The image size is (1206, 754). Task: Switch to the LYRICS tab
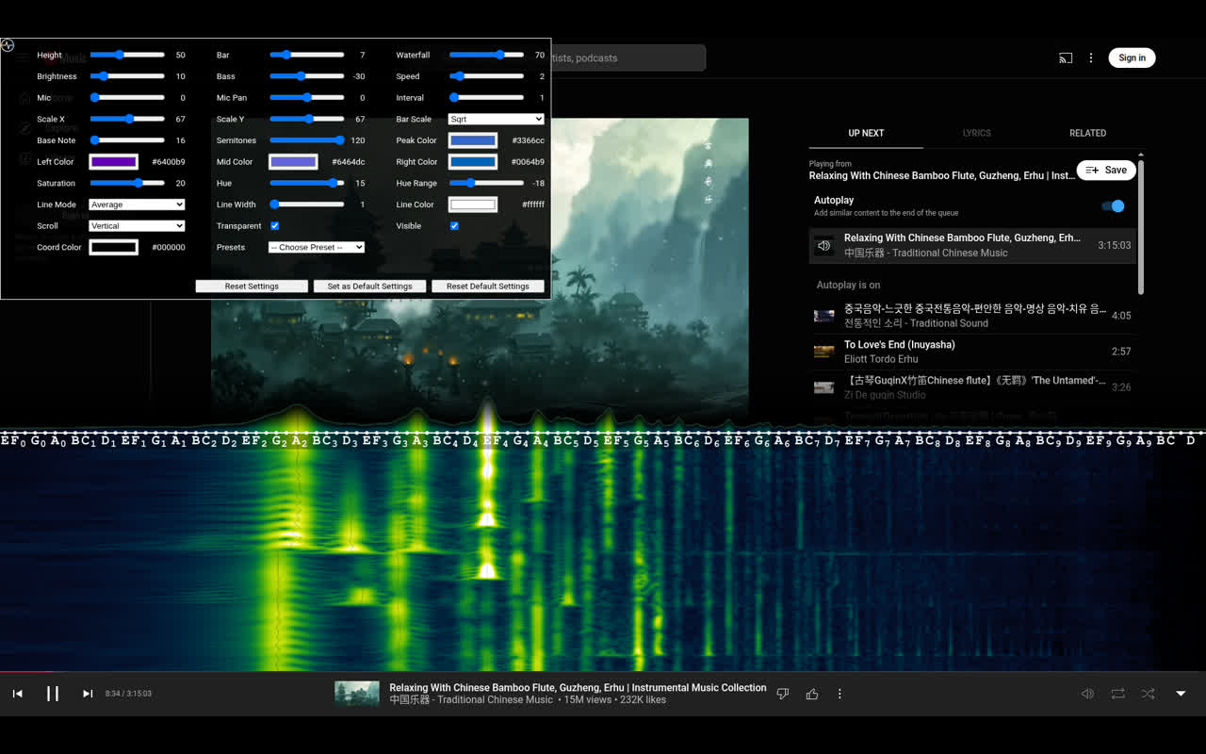point(976,133)
